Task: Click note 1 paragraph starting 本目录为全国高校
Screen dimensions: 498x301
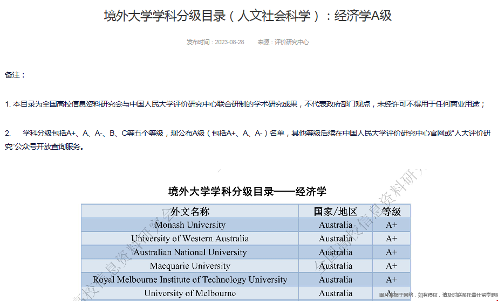Action: point(245,104)
